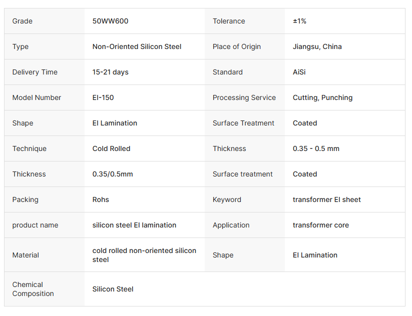412x316 pixels.
Task: Select the Processing Service label
Action: click(244, 97)
